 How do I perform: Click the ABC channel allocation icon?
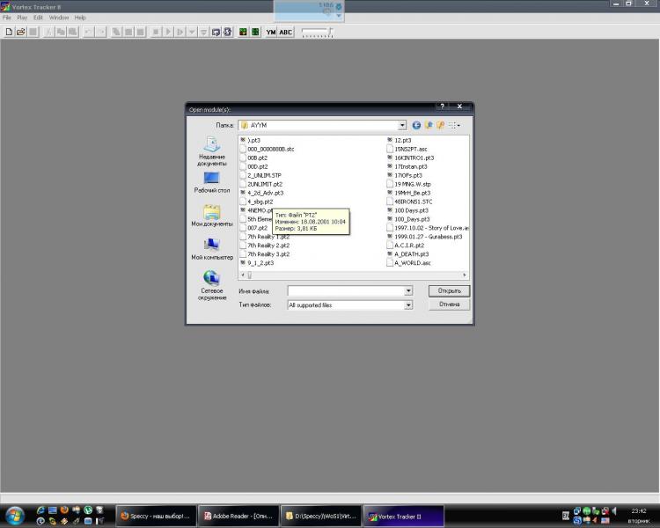(286, 32)
